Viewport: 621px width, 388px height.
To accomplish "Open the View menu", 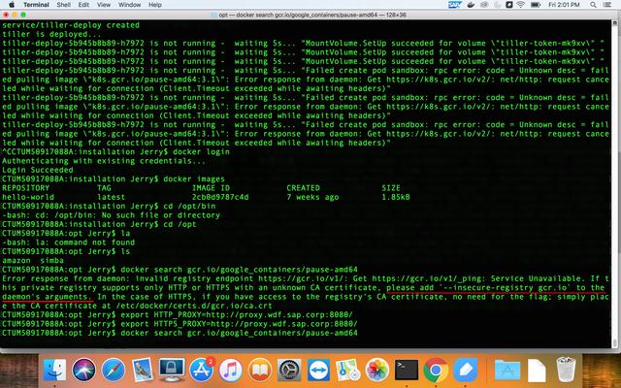I will [104, 5].
